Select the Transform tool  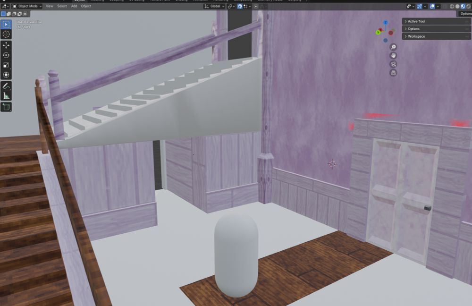point(6,75)
